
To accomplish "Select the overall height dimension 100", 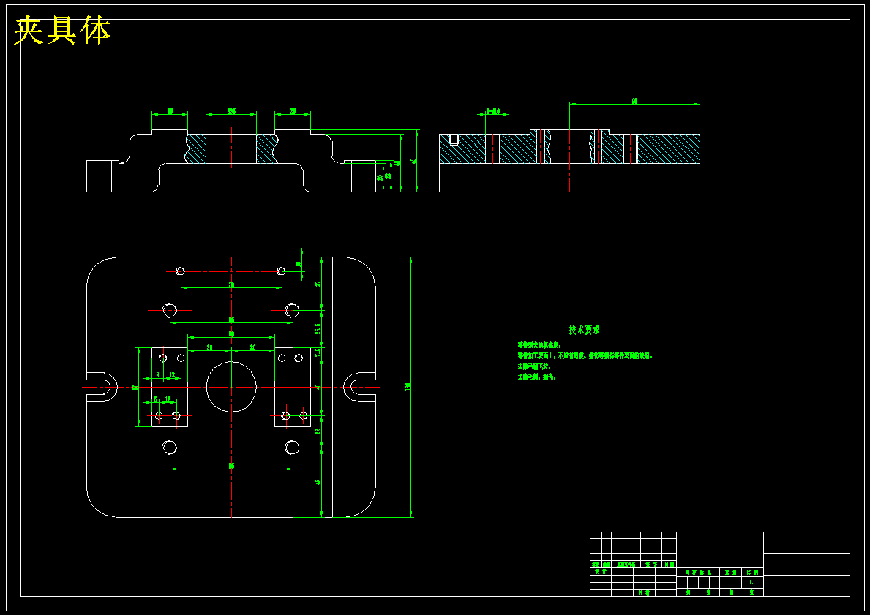I will [x=408, y=387].
